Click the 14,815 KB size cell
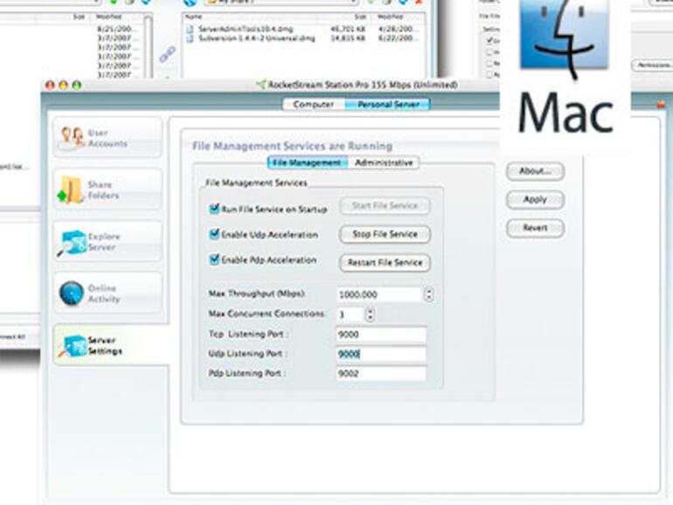Viewport: 673px width, 505px height. point(348,38)
